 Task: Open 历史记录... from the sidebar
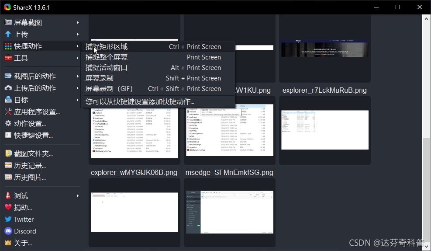click(x=30, y=165)
